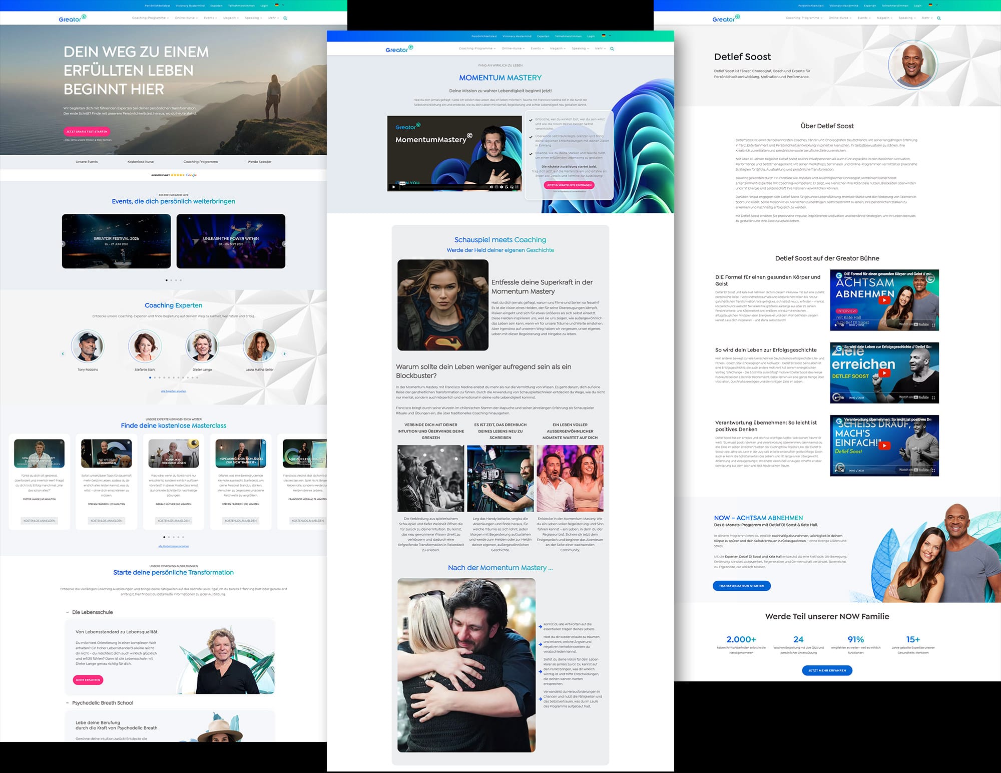Select 'Unsere Events' tab below the homepage hero

[x=87, y=162]
